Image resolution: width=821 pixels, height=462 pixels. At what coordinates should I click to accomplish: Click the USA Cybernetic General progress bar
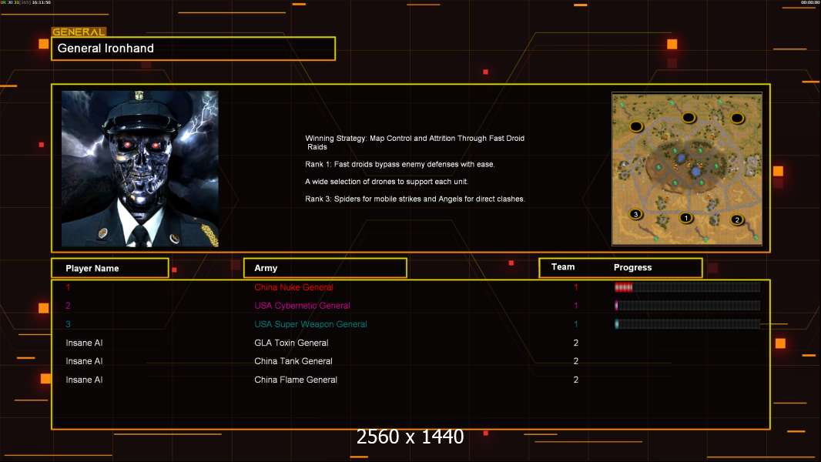point(687,306)
